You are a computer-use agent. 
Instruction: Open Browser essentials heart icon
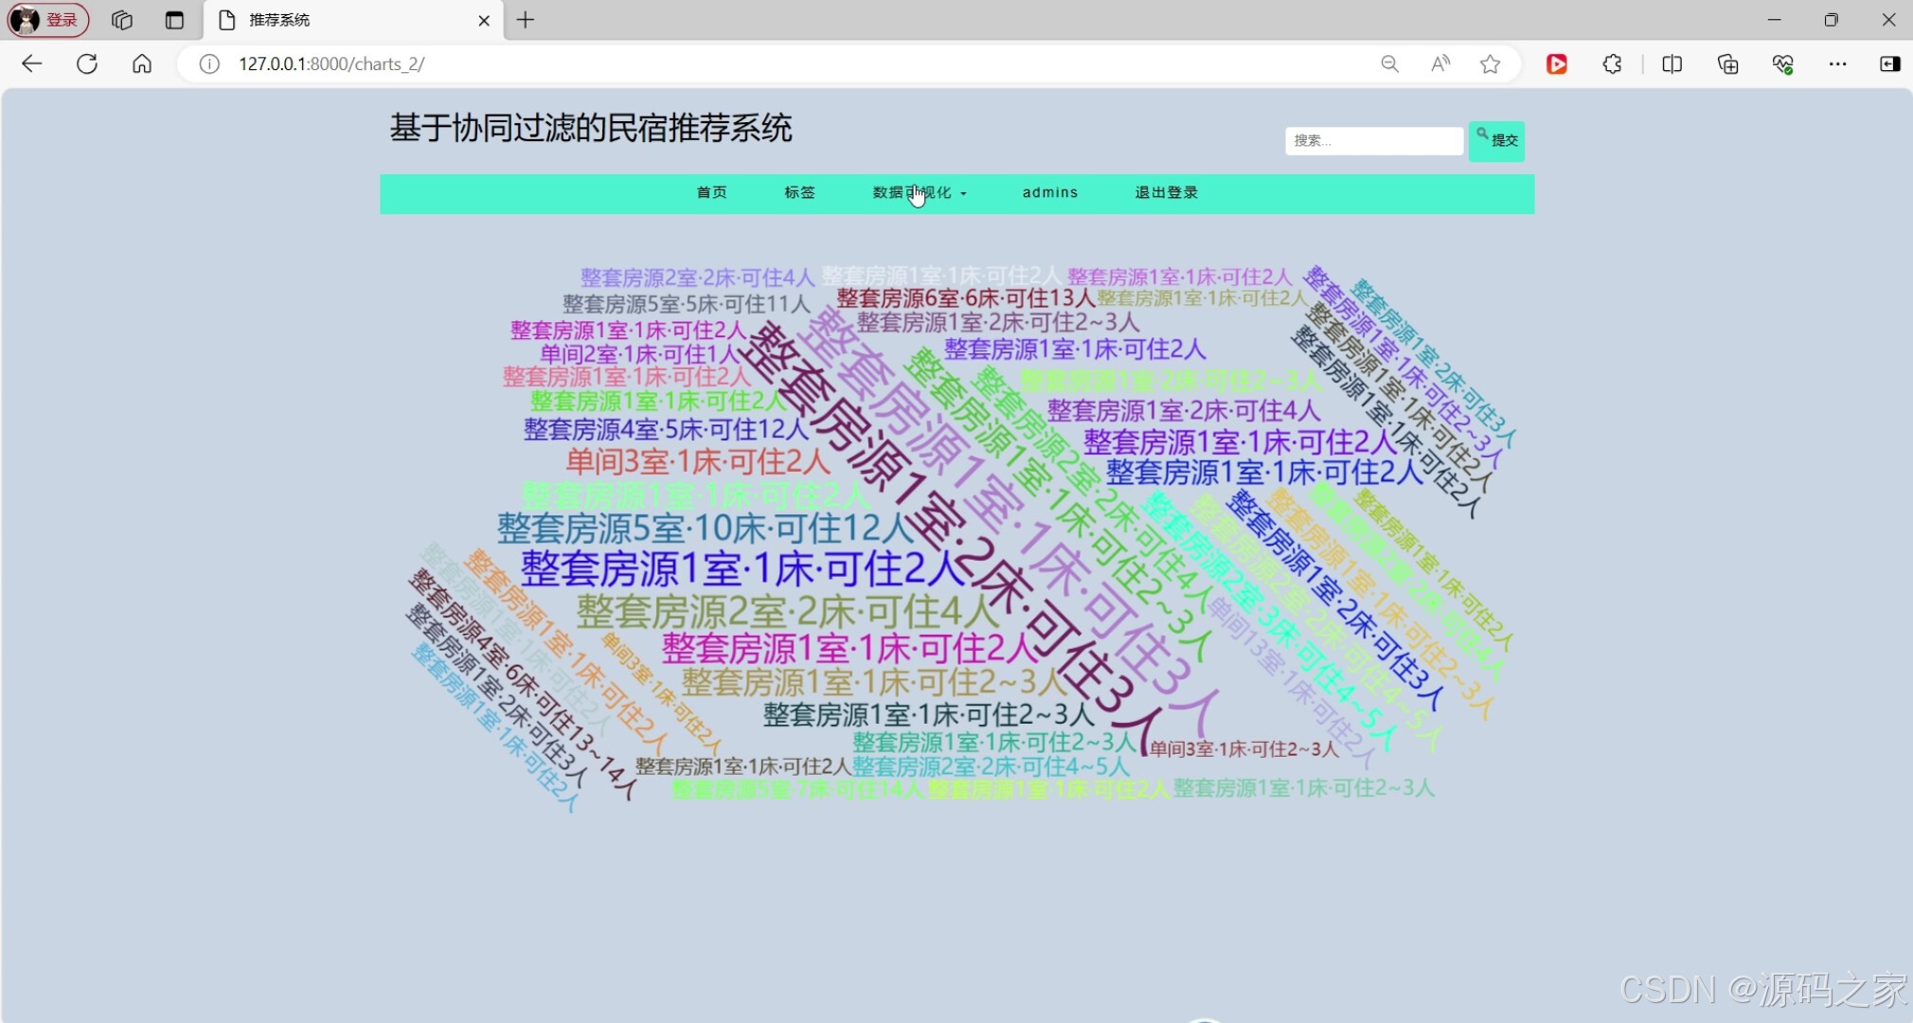[1782, 63]
